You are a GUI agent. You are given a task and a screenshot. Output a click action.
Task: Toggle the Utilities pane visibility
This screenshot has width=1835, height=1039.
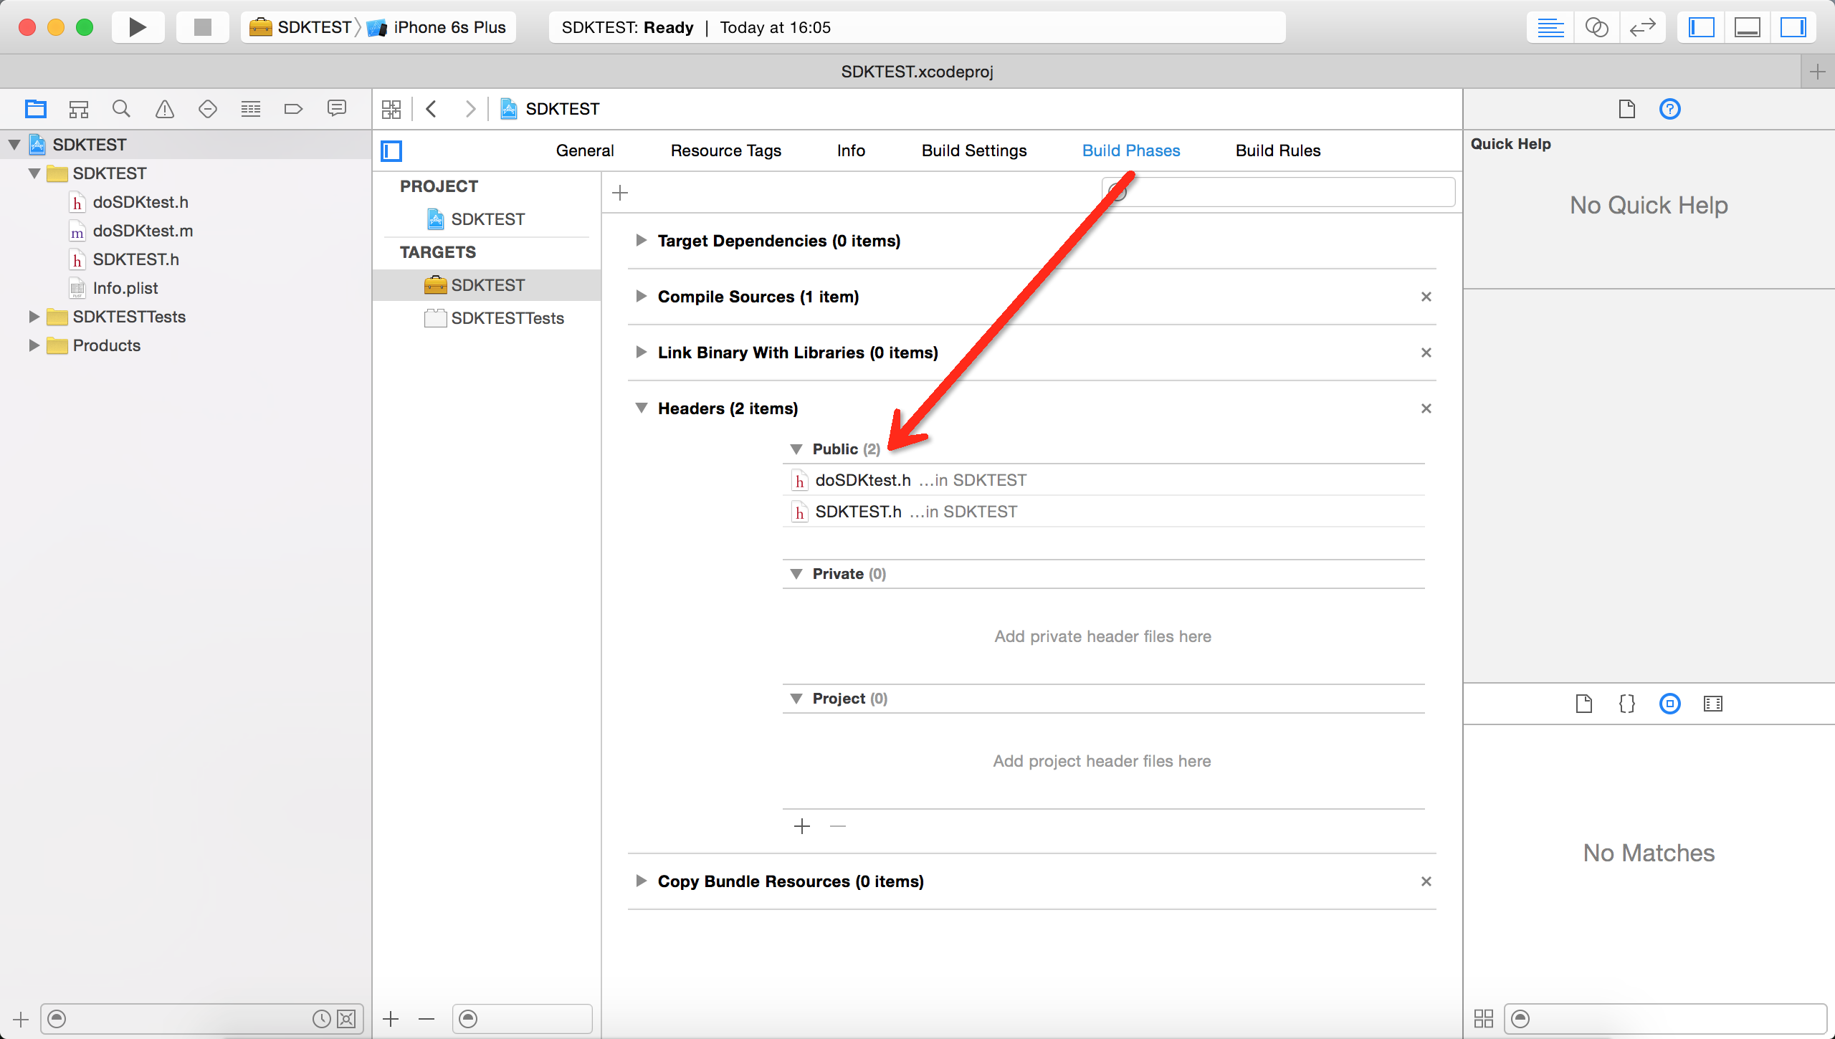[1793, 27]
